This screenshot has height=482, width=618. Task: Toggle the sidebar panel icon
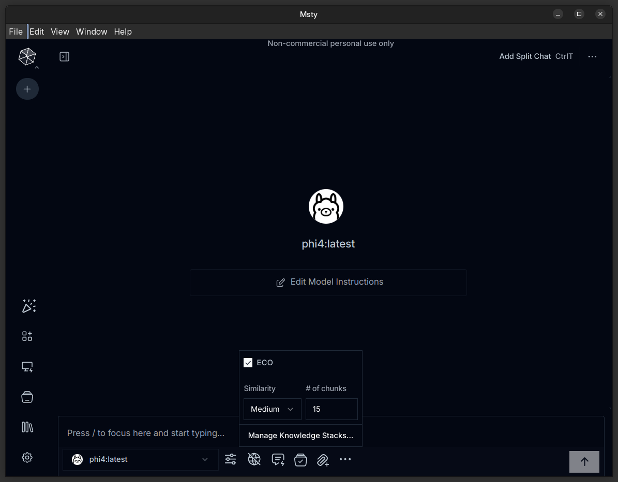[x=65, y=57]
